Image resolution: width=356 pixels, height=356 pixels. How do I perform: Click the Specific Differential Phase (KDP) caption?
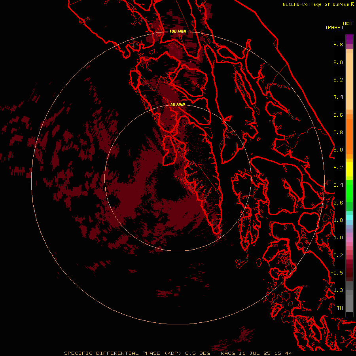[x=123, y=353]
